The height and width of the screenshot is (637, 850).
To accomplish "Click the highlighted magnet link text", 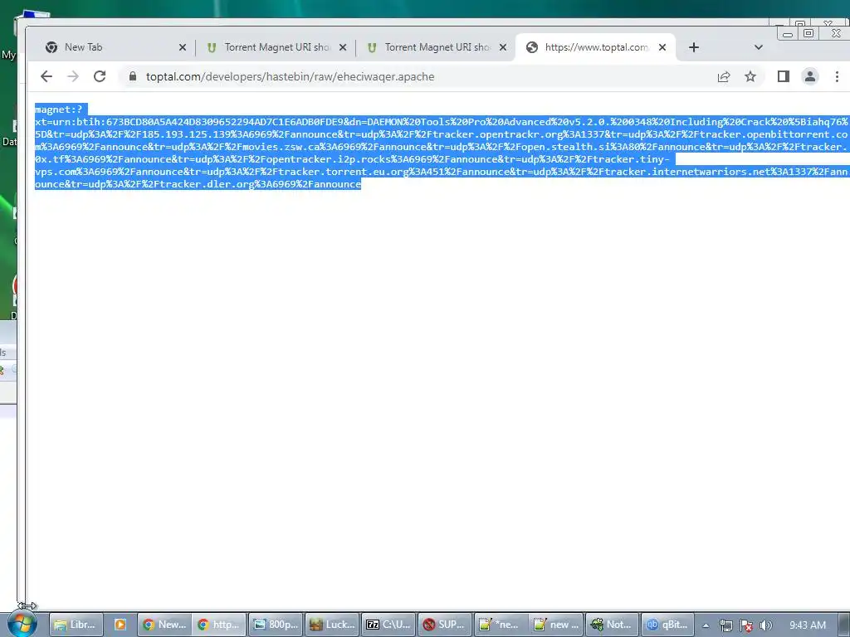I will point(442,147).
